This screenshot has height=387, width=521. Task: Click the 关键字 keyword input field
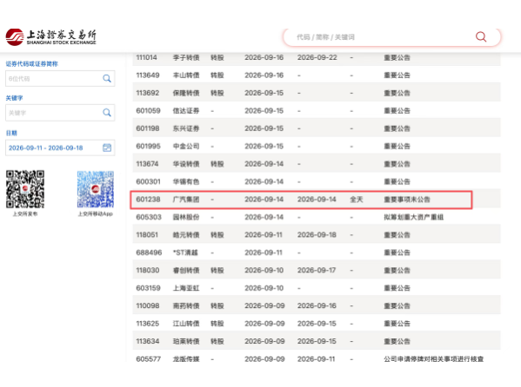click(x=60, y=113)
